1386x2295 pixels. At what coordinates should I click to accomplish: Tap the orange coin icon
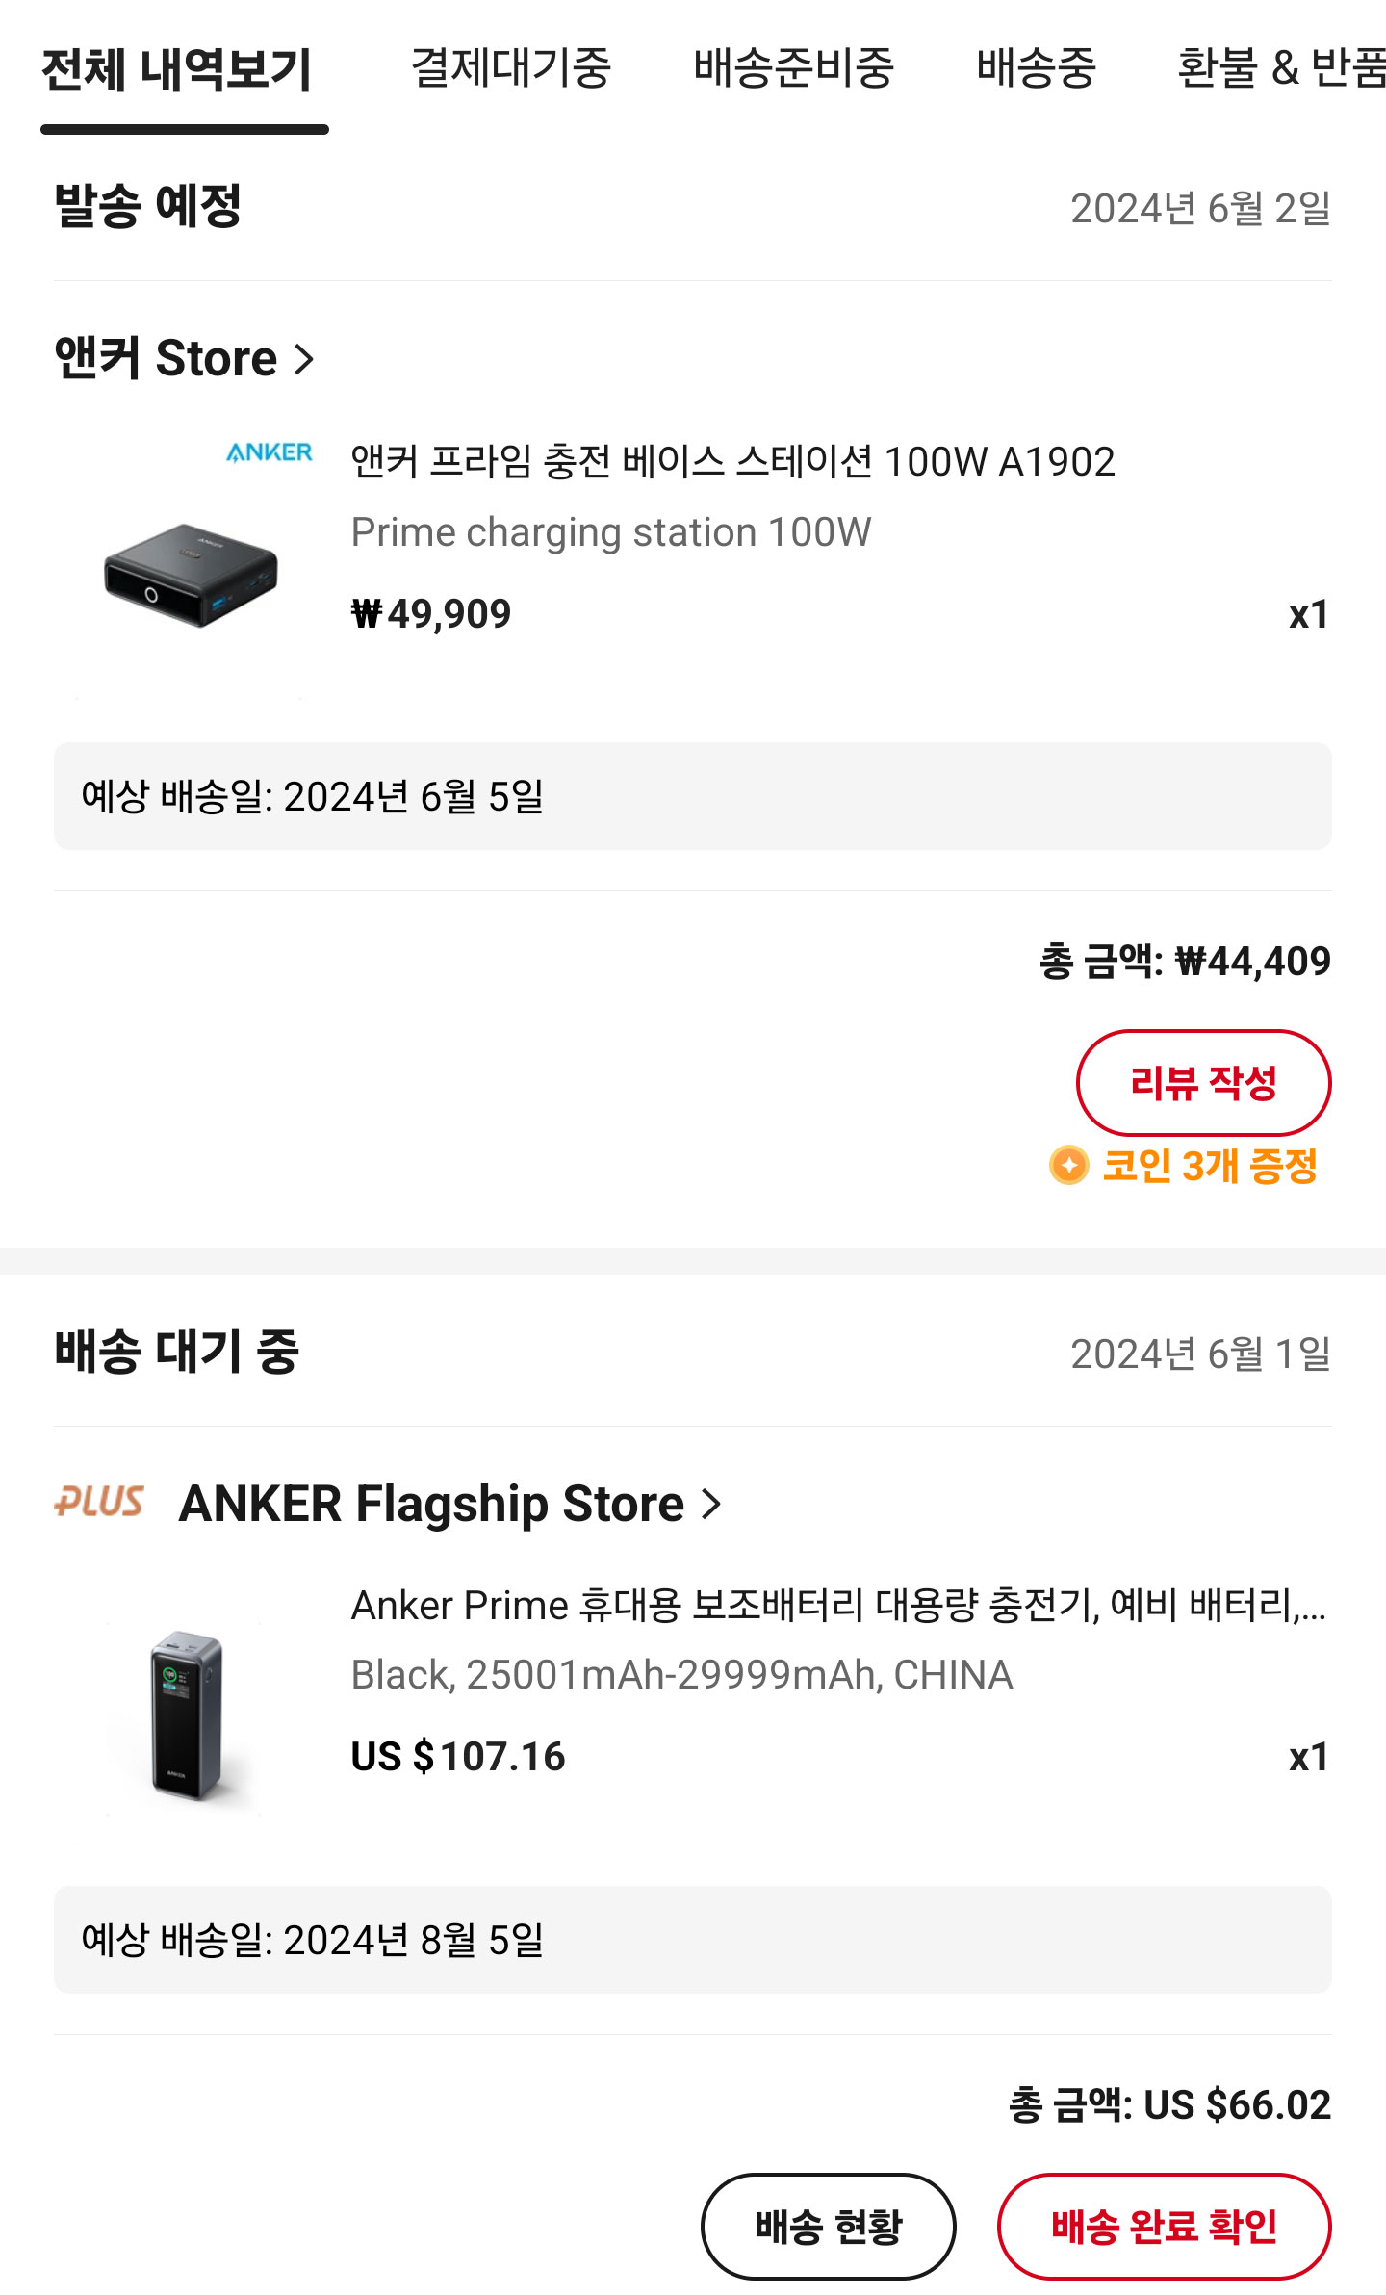[x=1068, y=1166]
